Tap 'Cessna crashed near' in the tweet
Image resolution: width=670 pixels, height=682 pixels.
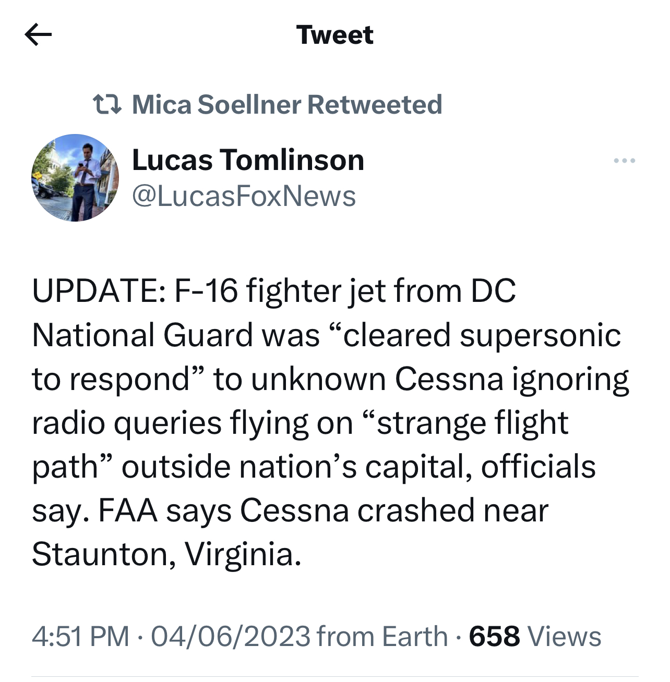[x=394, y=510]
